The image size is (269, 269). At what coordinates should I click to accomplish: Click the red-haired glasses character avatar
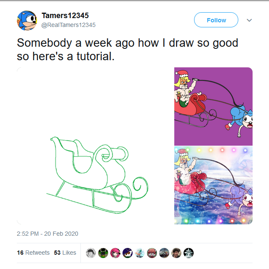point(152,253)
